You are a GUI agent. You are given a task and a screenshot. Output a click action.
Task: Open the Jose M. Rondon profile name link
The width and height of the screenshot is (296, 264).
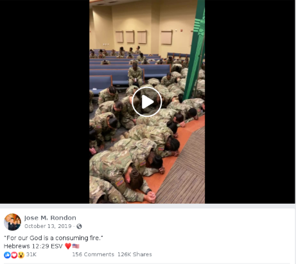(x=50, y=218)
